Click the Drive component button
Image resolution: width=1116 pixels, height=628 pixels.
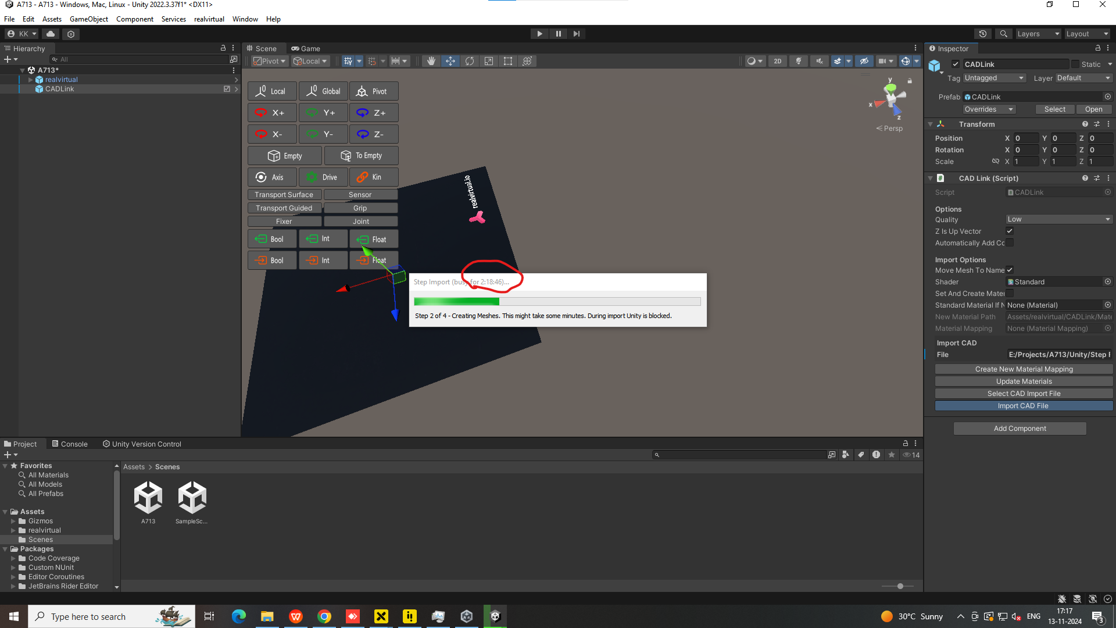click(323, 177)
